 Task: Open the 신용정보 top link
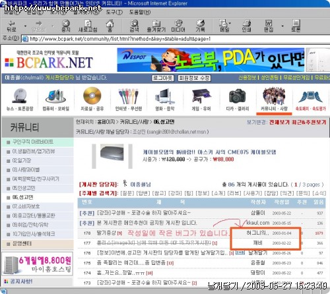(247, 78)
